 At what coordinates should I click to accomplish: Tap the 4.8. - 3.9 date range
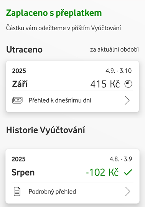[121, 159]
